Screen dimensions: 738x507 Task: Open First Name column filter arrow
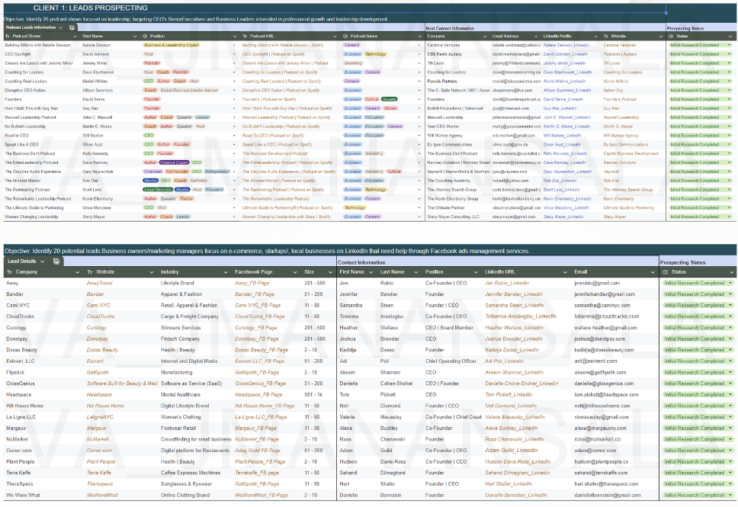coord(371,272)
